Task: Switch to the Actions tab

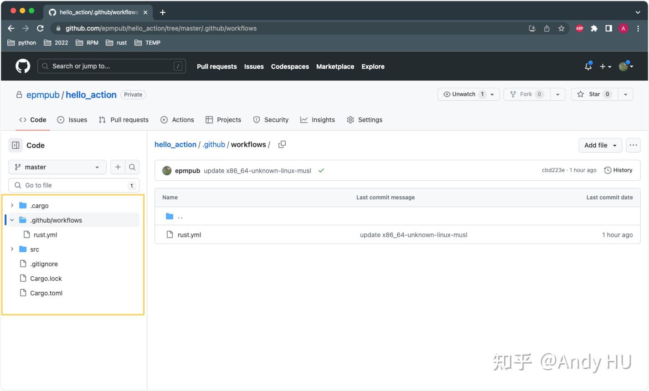Action: [x=182, y=120]
